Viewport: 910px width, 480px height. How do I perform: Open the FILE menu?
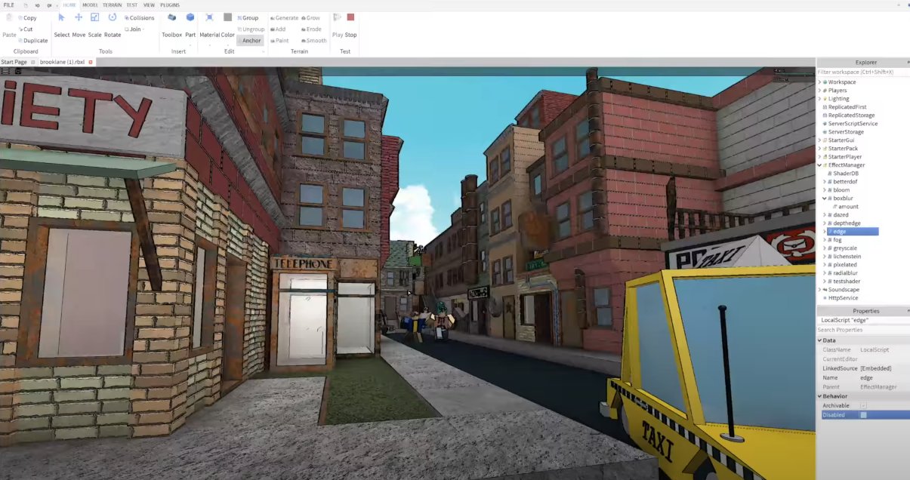pyautogui.click(x=9, y=5)
